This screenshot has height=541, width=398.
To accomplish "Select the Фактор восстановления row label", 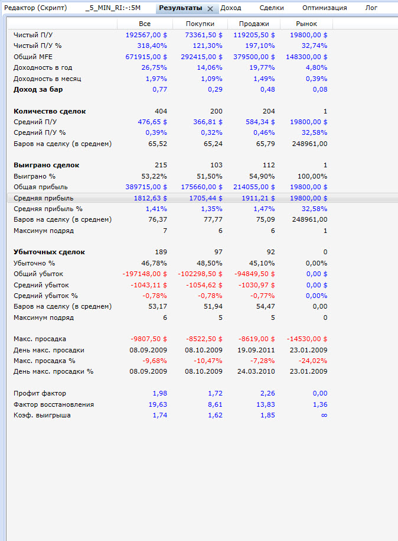I will tap(54, 404).
